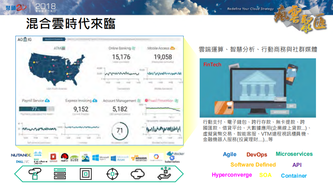Click the Online Banking value 15,176
333x187 pixels.
pos(121,57)
